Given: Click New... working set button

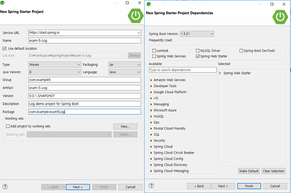Looking at the screenshot, I should (x=125, y=126).
